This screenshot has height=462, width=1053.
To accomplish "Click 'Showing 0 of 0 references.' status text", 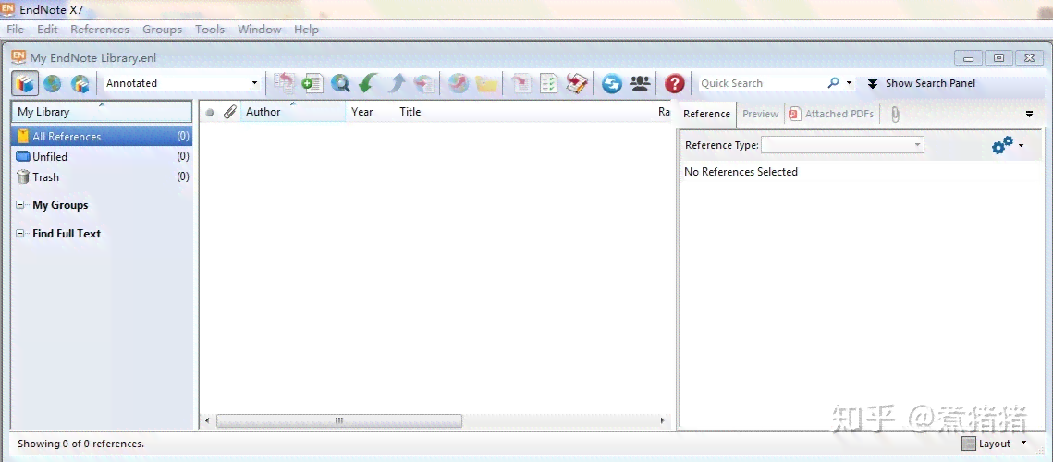I will tap(80, 444).
